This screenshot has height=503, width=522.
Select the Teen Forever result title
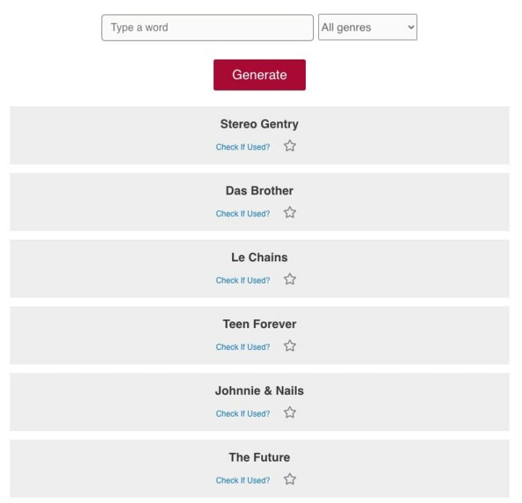(260, 324)
